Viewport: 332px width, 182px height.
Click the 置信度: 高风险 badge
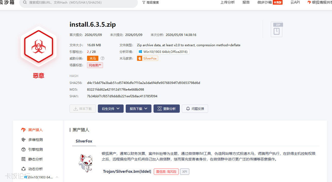point(166,171)
